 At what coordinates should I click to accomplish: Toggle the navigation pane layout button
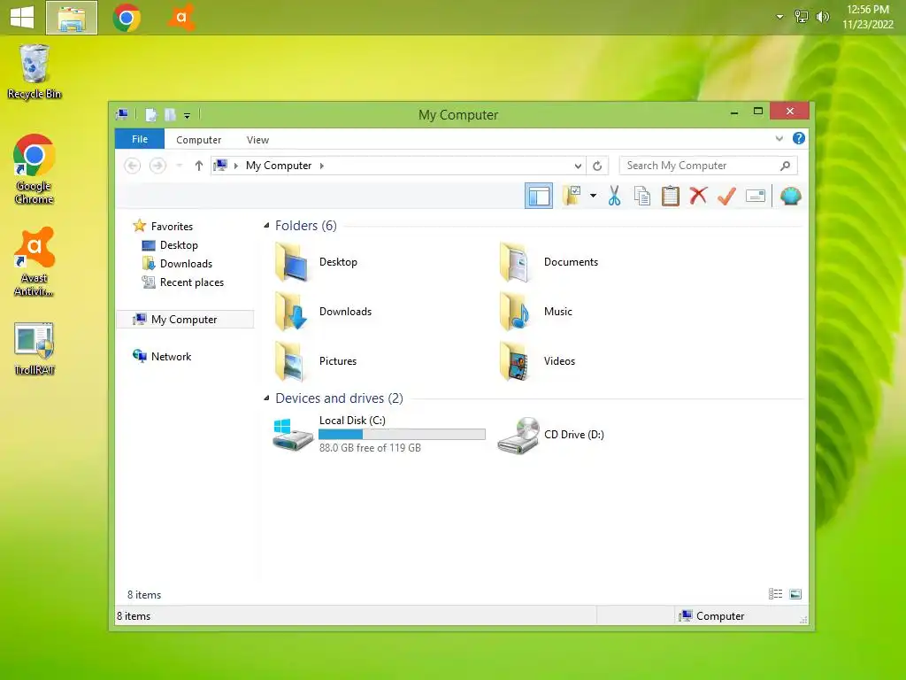coord(539,196)
